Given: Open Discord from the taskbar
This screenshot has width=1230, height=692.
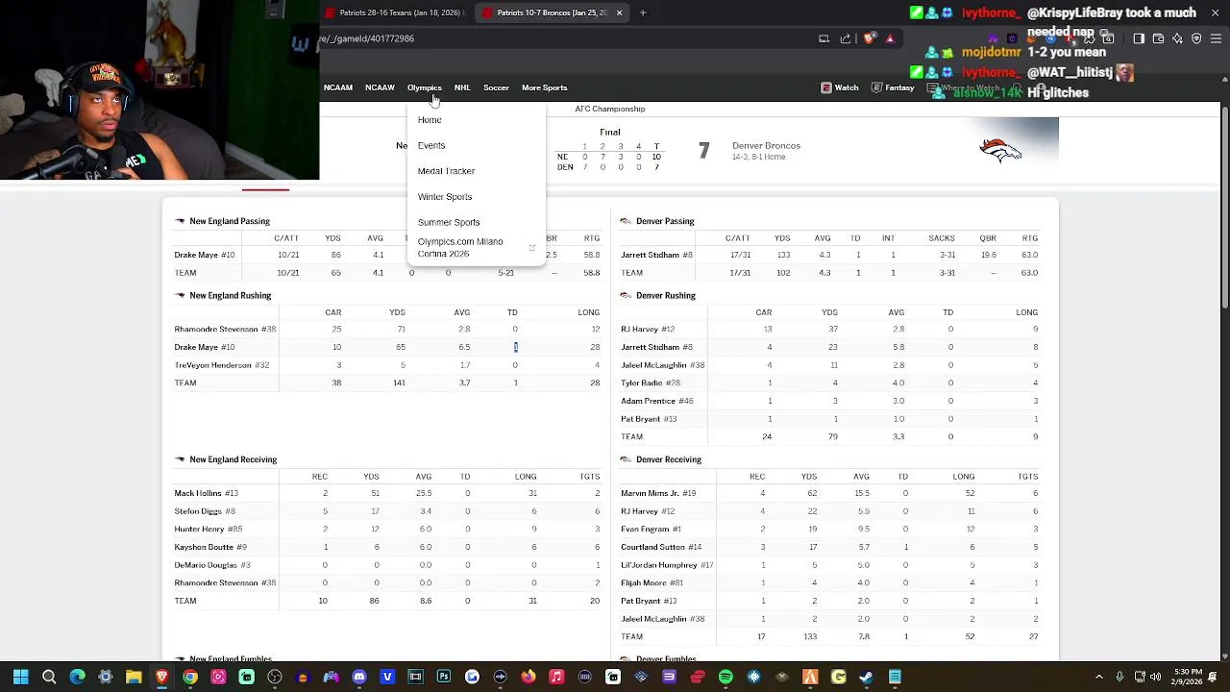Looking at the screenshot, I should click(359, 677).
